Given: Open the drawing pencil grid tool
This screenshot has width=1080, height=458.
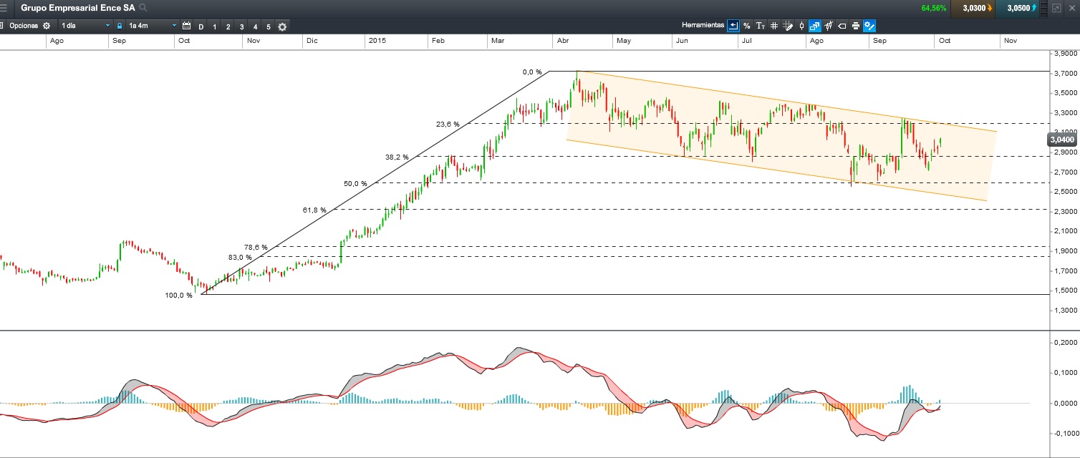Looking at the screenshot, I should tap(788, 26).
